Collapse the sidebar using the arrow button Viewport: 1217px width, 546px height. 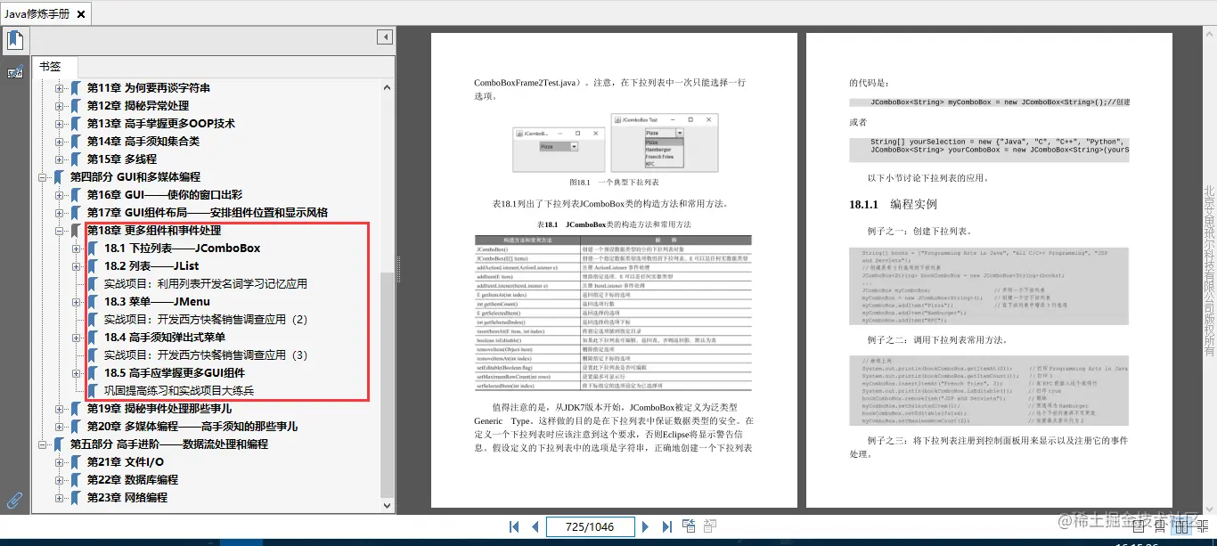point(384,36)
